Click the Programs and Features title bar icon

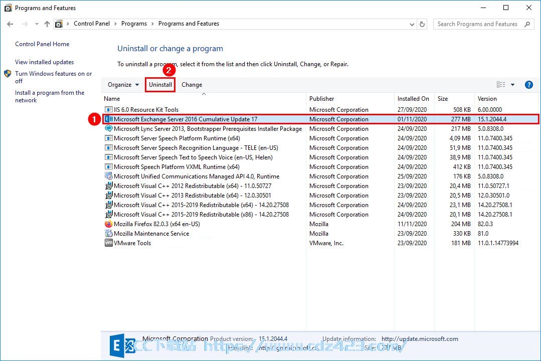tap(8, 8)
